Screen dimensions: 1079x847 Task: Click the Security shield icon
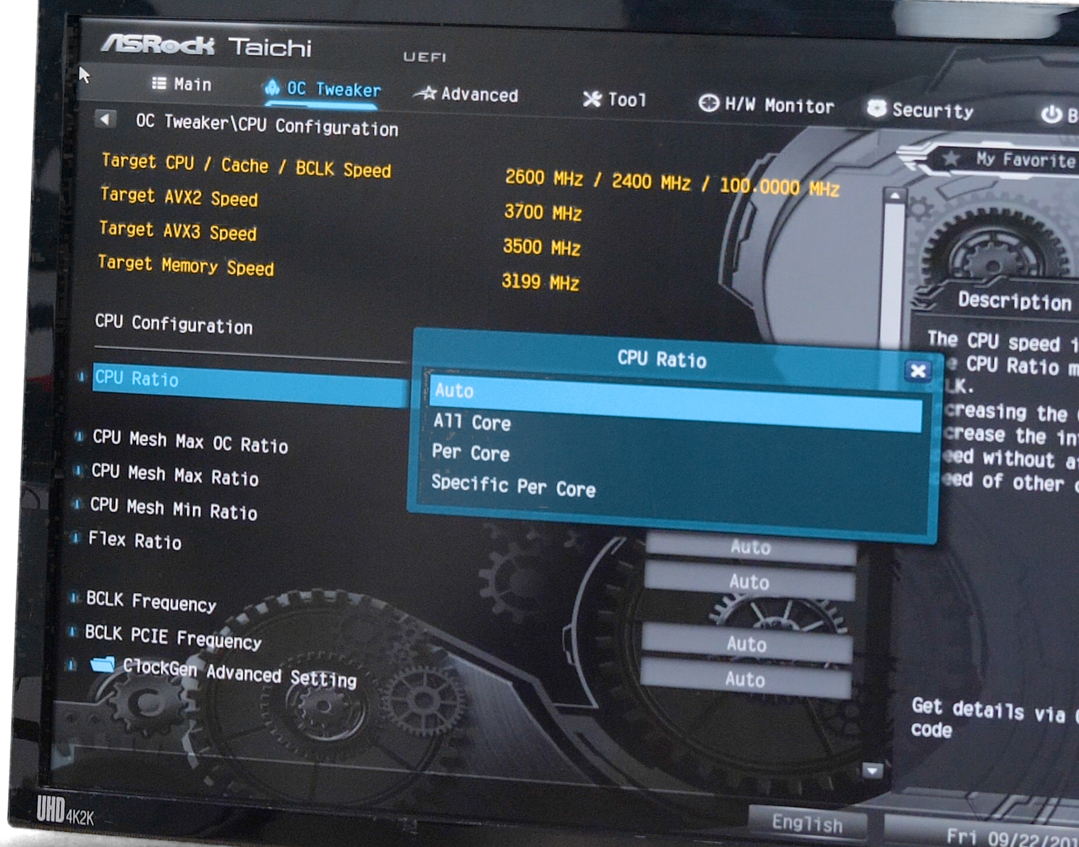tap(877, 108)
